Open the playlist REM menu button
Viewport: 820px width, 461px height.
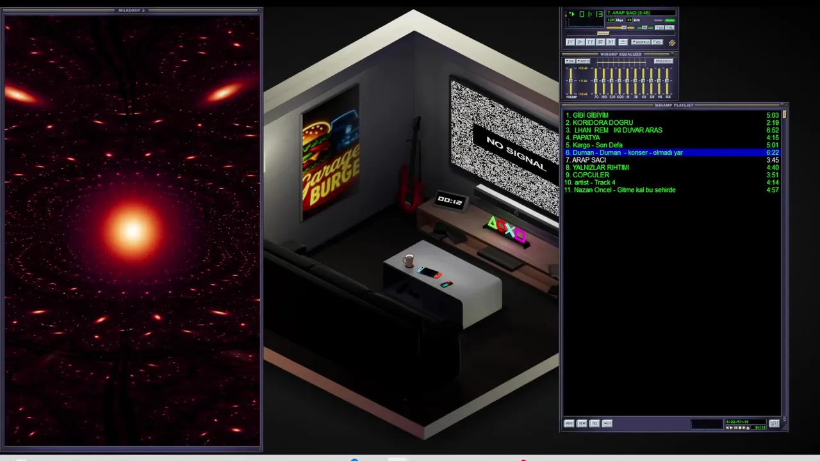click(x=582, y=423)
